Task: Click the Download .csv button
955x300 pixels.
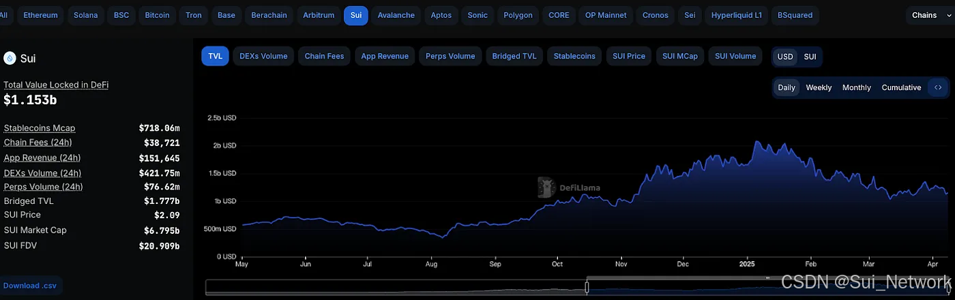Action: tap(31, 285)
